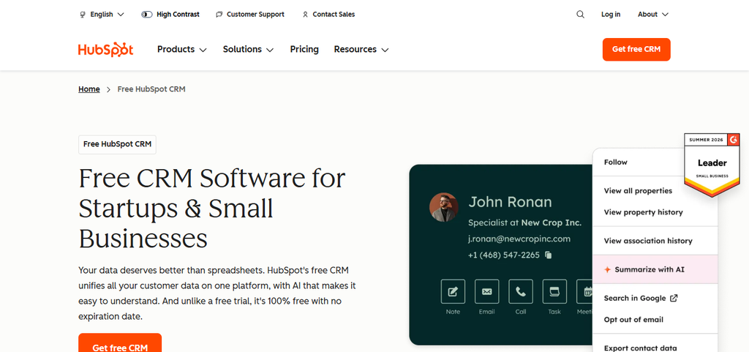Click the John Ronan name text
Screen dimensions: 749x352
click(x=510, y=202)
